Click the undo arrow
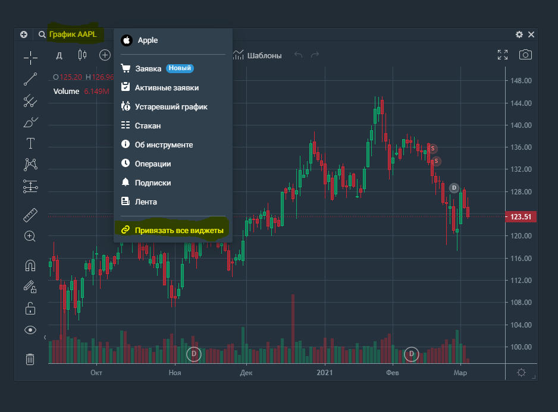Screen dimensions: 558x412 point(298,55)
